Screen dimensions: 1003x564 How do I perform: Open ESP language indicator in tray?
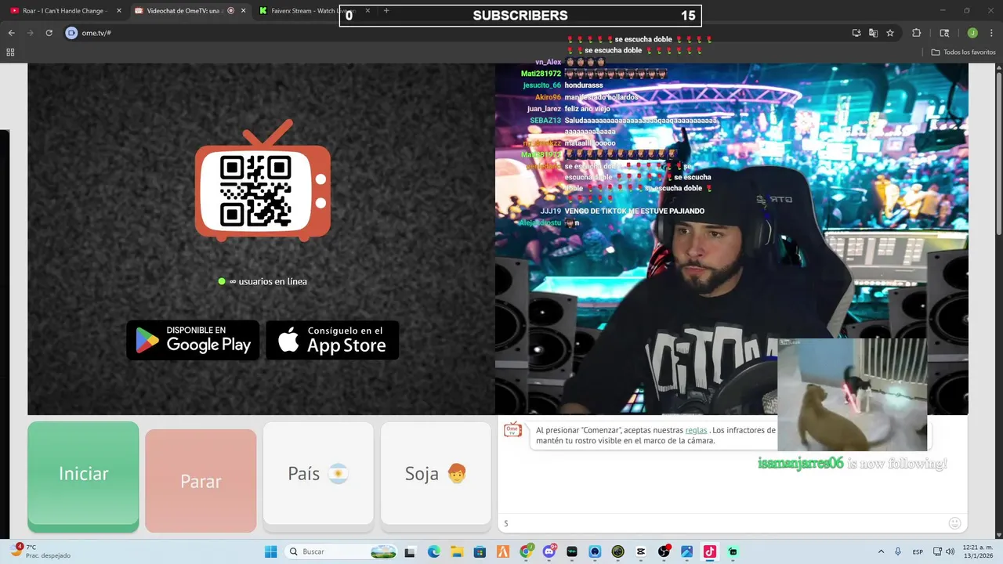pyautogui.click(x=918, y=551)
